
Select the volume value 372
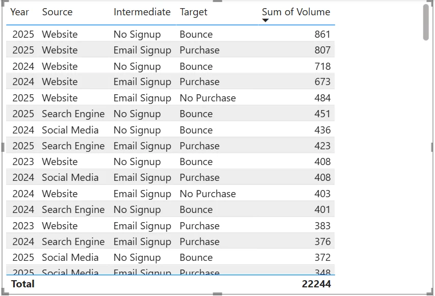[x=322, y=258]
